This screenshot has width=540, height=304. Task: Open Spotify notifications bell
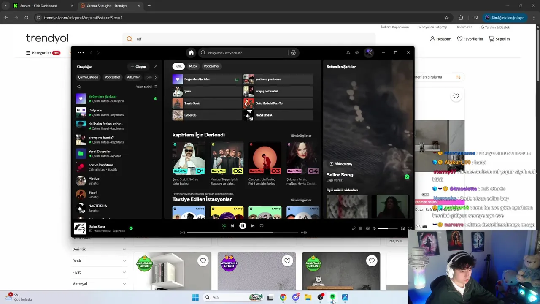[348, 53]
